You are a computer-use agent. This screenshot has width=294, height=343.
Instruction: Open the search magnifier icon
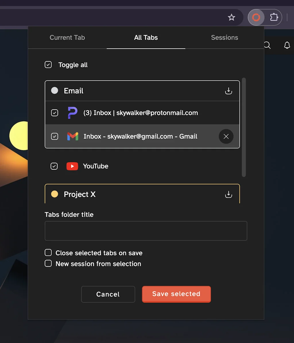pyautogui.click(x=267, y=45)
